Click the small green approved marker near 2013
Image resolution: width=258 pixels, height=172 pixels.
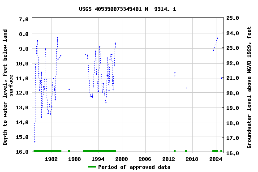[175, 151]
